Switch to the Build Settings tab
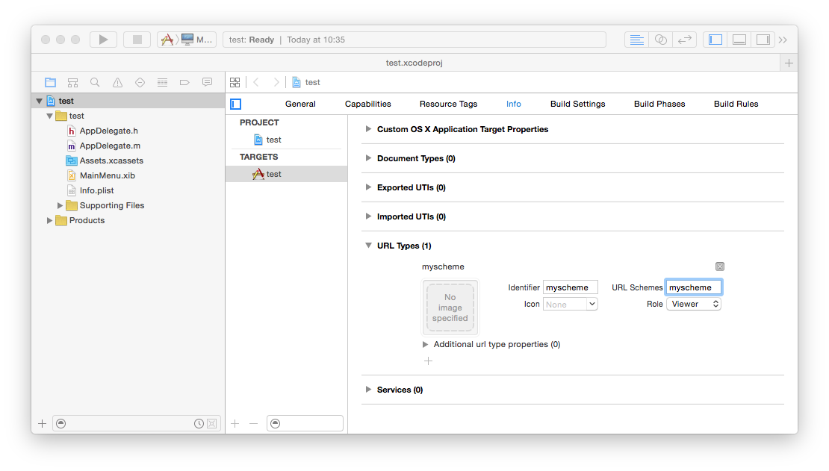This screenshot has height=471, width=829. coord(578,105)
